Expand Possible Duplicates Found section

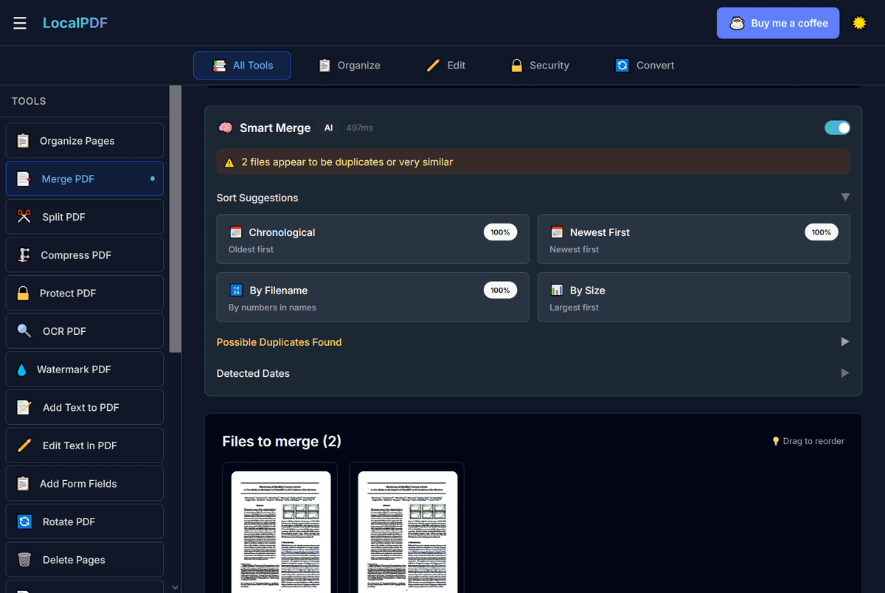tap(845, 342)
